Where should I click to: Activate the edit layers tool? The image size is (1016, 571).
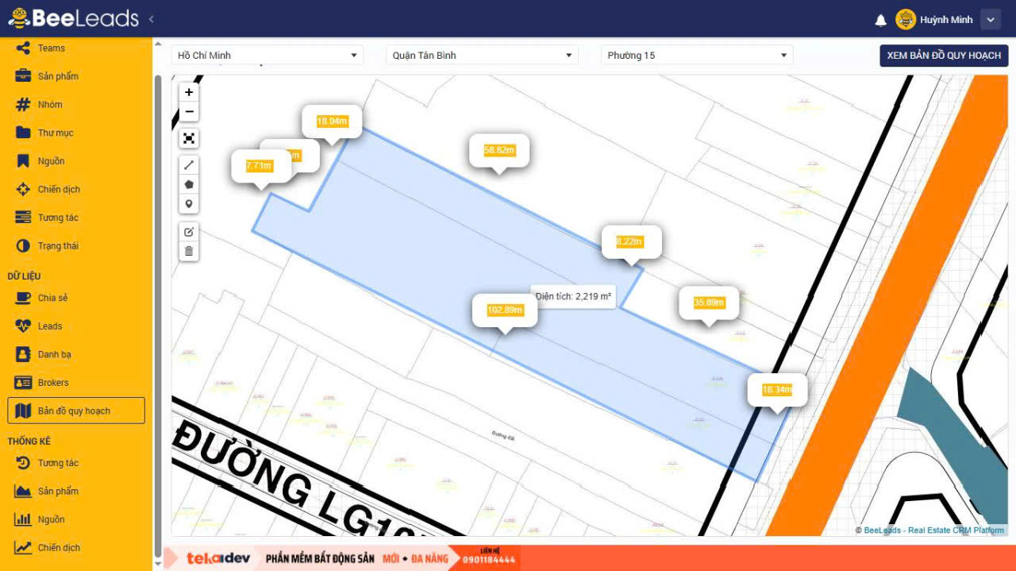coord(189,232)
